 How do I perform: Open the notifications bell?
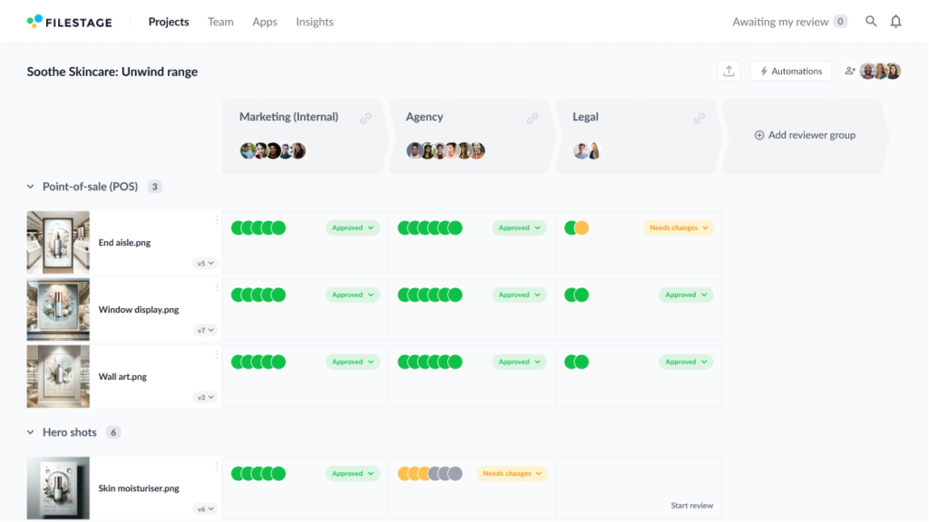[895, 22]
